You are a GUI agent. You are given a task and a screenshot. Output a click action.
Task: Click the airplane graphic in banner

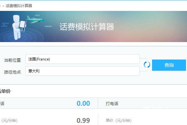coord(35,19)
